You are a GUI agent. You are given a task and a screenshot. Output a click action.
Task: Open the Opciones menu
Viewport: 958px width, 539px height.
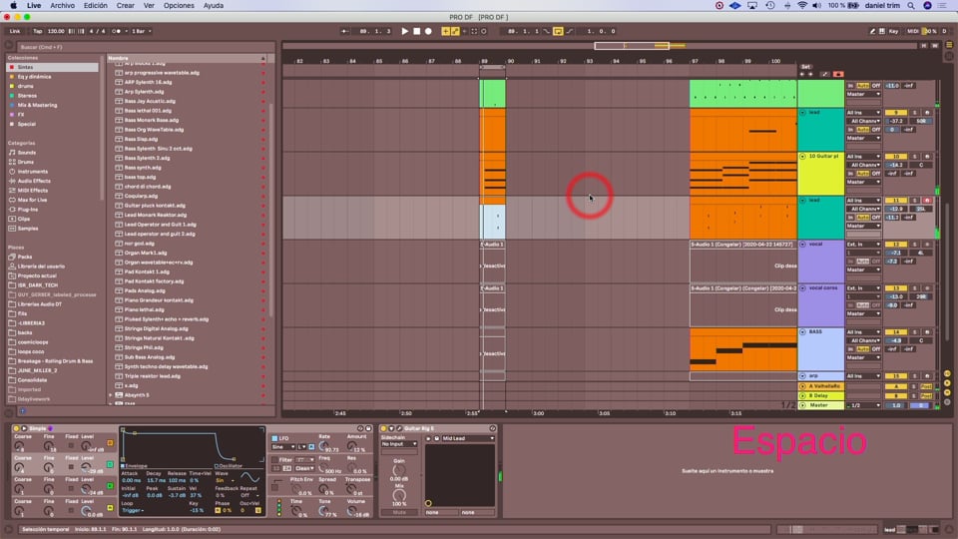[179, 6]
